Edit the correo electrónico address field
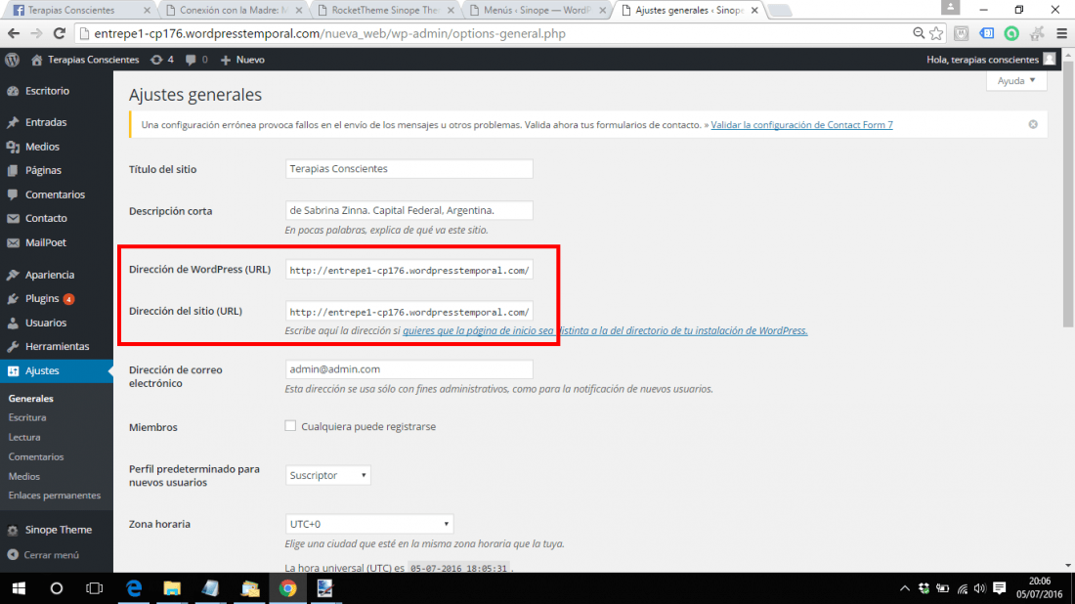 point(408,369)
